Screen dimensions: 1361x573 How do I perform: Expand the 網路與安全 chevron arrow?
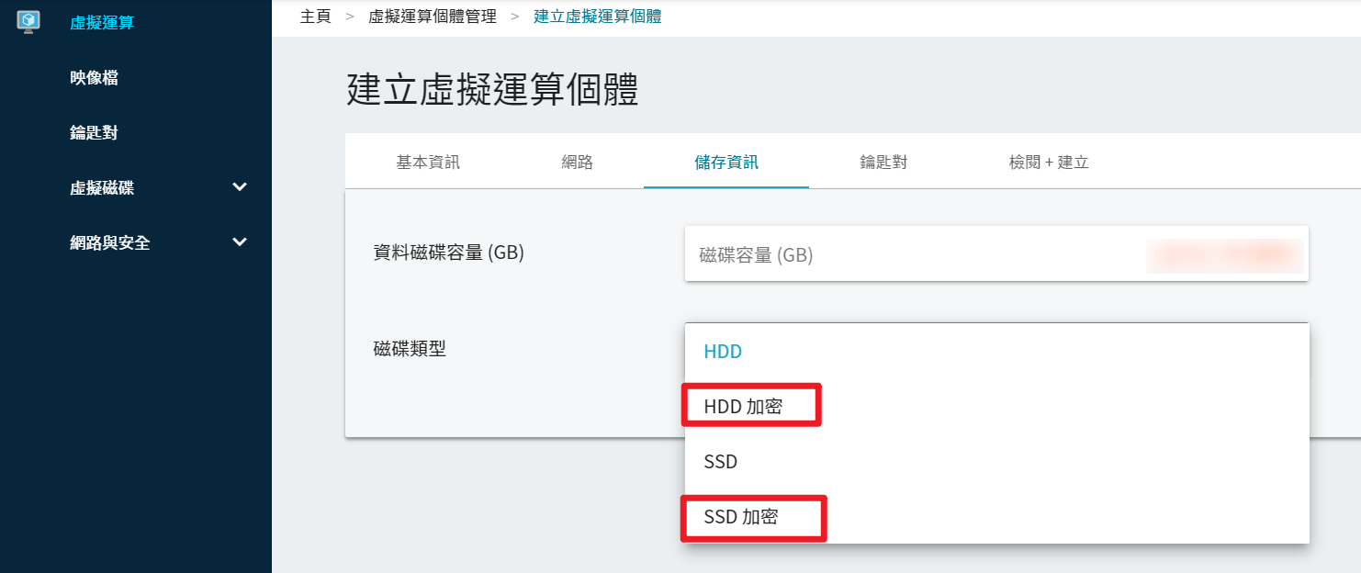click(240, 242)
